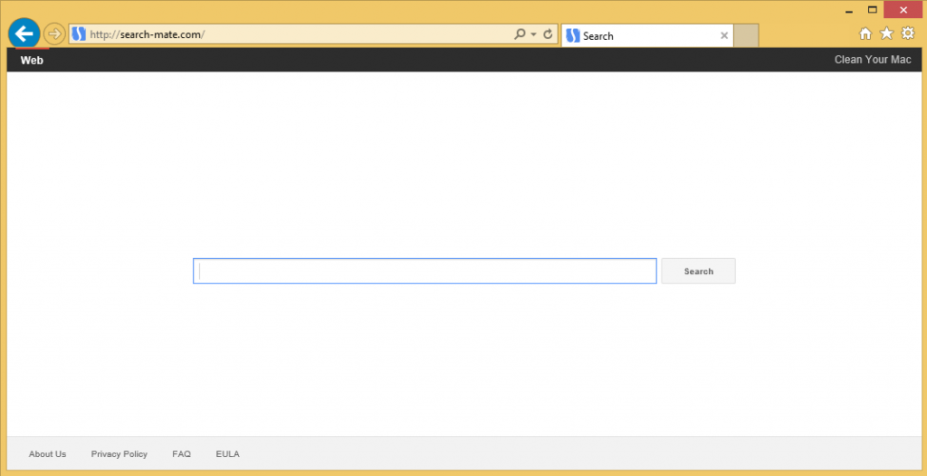Go to the Home page icon

pos(865,33)
